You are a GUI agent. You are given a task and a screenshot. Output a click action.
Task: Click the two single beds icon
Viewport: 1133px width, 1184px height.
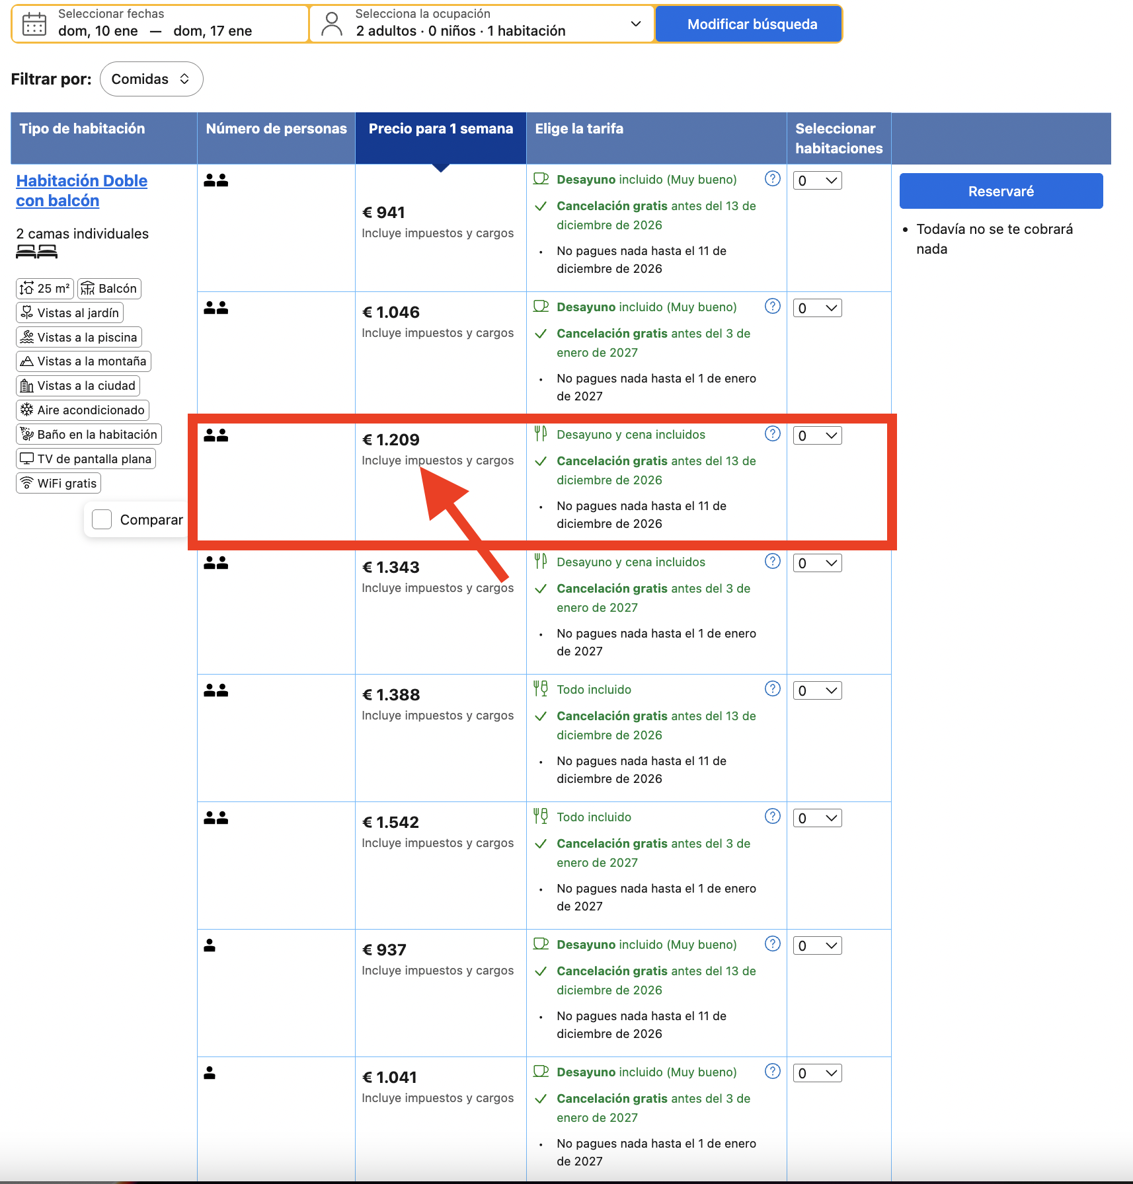coord(37,252)
